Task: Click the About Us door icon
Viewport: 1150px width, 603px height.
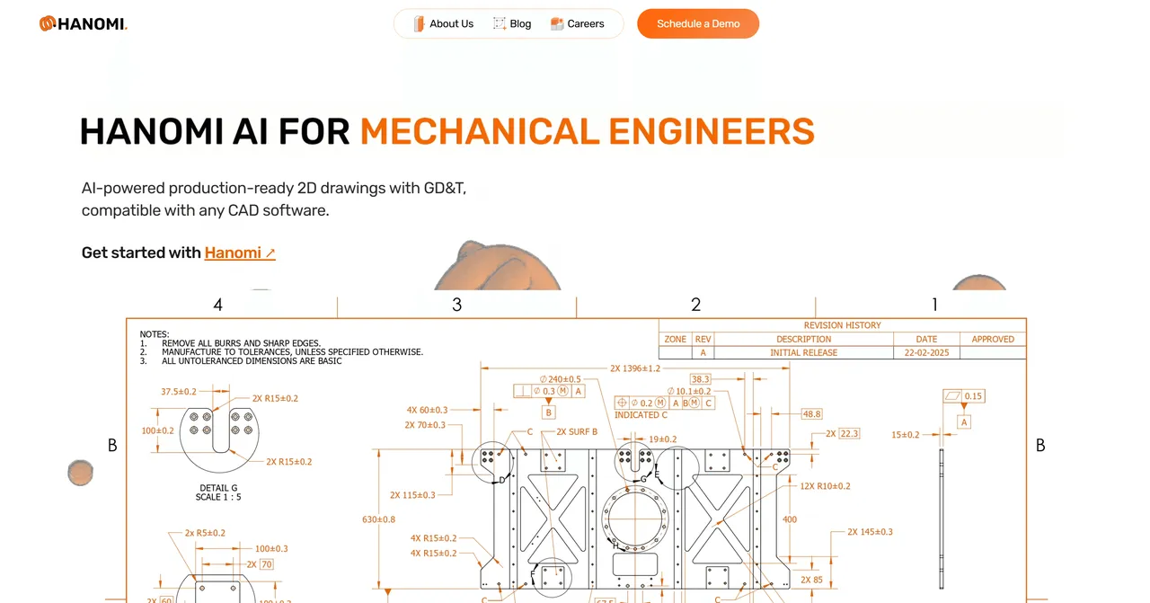Action: click(x=419, y=23)
